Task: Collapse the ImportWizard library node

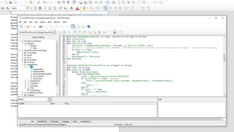Action: pyautogui.click(x=23, y=64)
